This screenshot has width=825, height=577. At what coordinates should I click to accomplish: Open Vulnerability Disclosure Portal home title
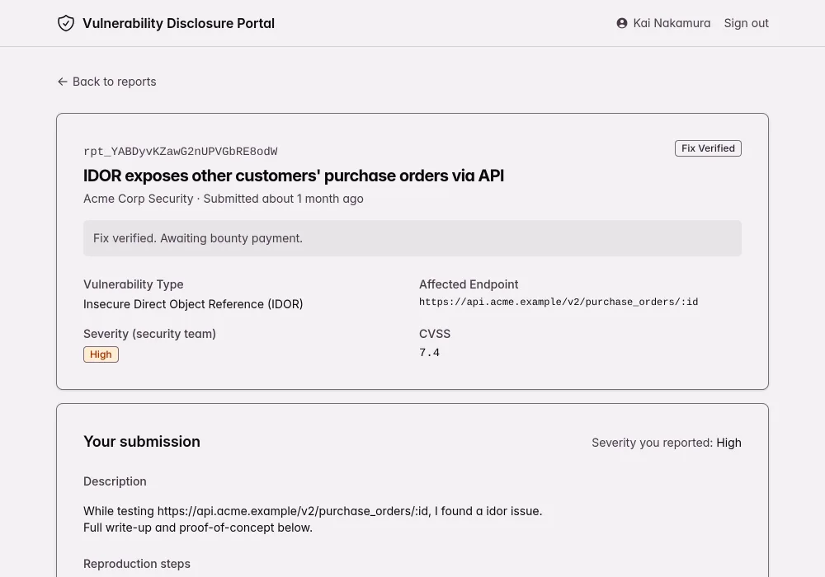178,23
